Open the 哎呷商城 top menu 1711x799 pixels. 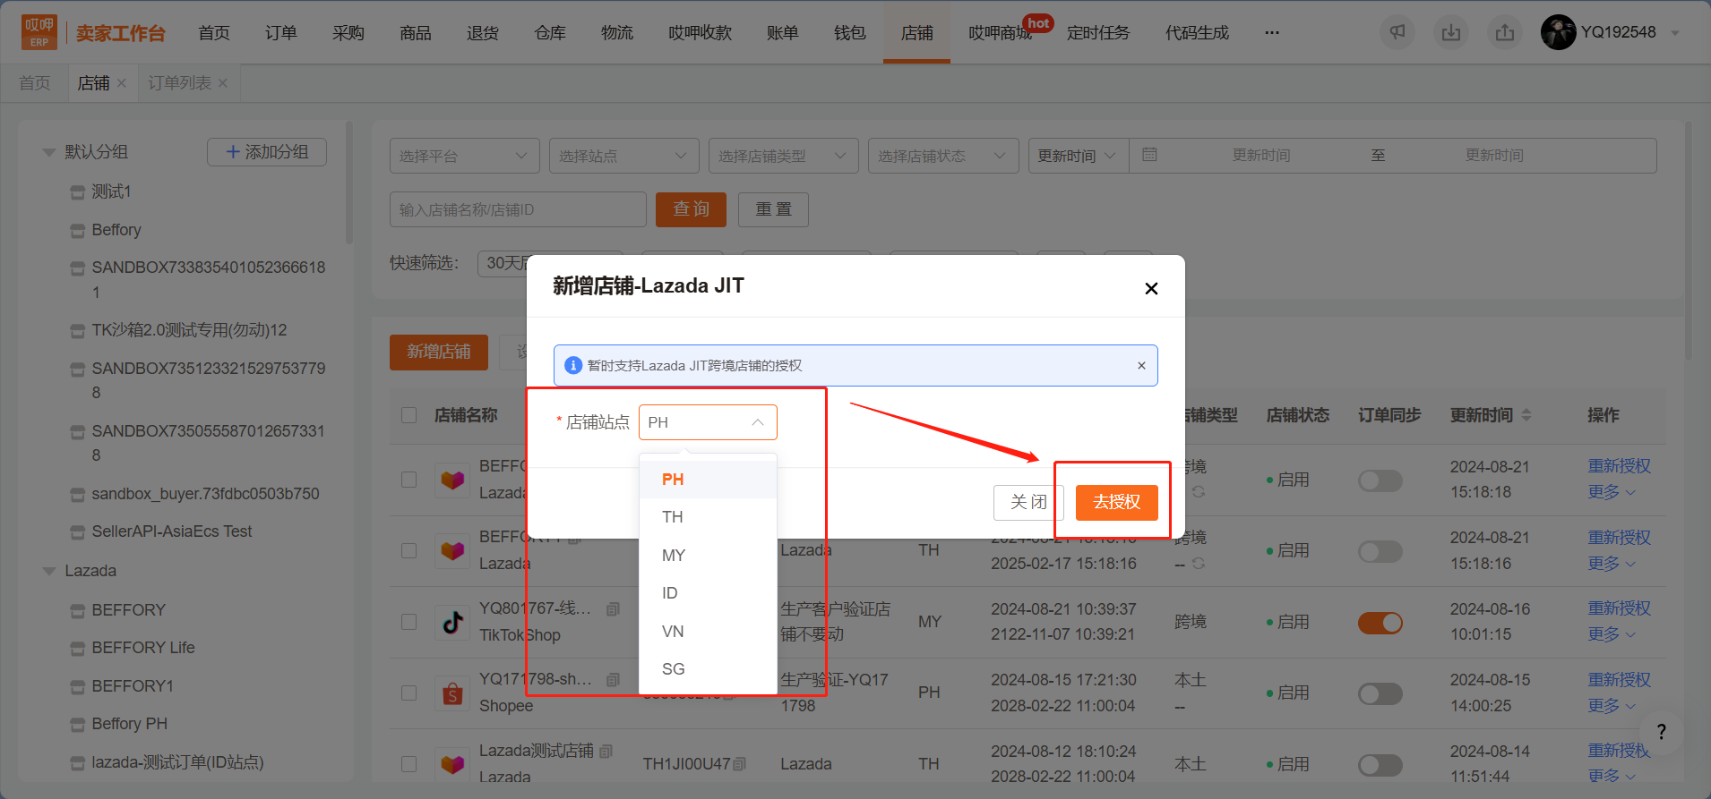(x=1000, y=33)
